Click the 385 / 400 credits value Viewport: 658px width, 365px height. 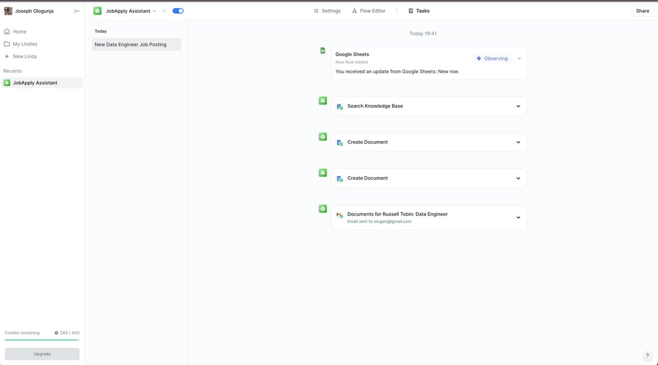coord(70,333)
